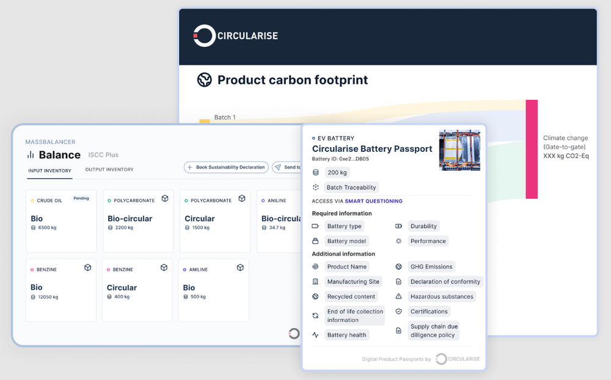Open the Benzine Bio 12050 kg card
611x380 pixels.
pos(61,290)
